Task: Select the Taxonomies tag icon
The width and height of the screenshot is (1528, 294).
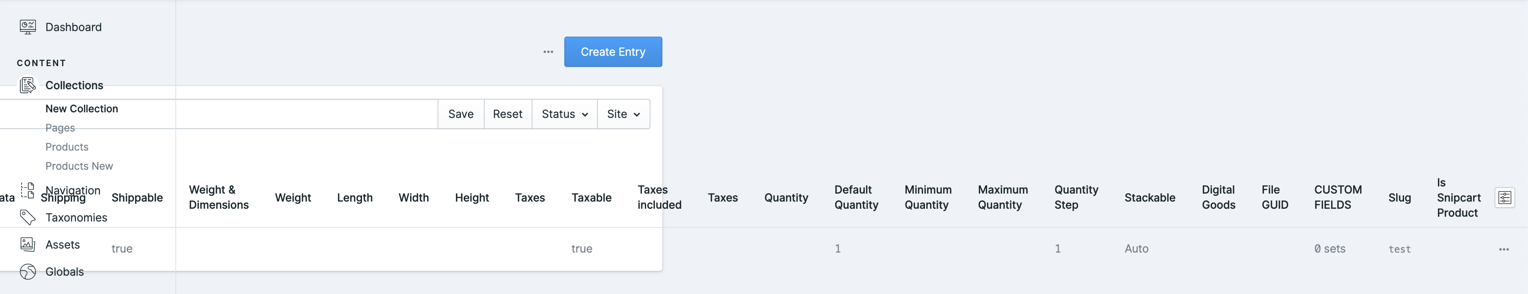Action: click(27, 217)
